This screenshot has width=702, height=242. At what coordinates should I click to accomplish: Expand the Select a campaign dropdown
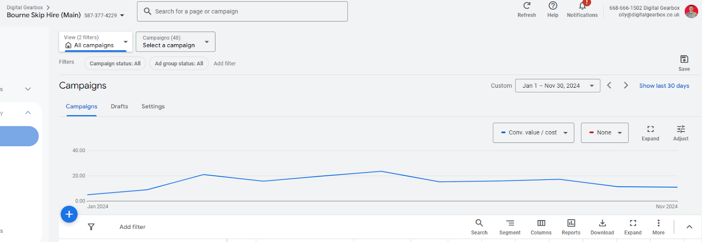pos(175,42)
